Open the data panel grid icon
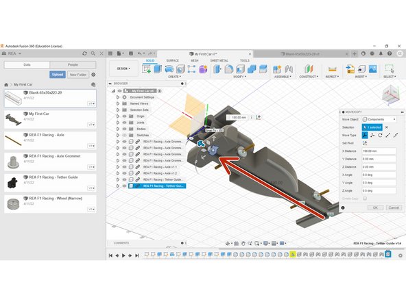 (x=110, y=53)
